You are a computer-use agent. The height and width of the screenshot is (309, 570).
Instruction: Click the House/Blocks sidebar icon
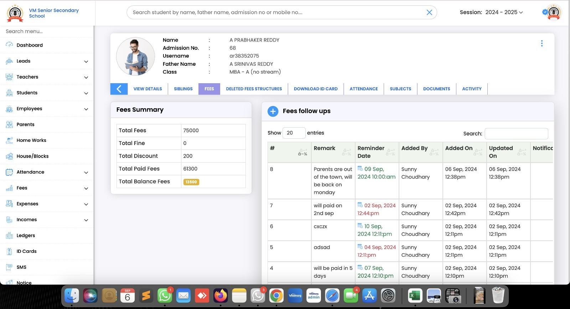click(9, 156)
